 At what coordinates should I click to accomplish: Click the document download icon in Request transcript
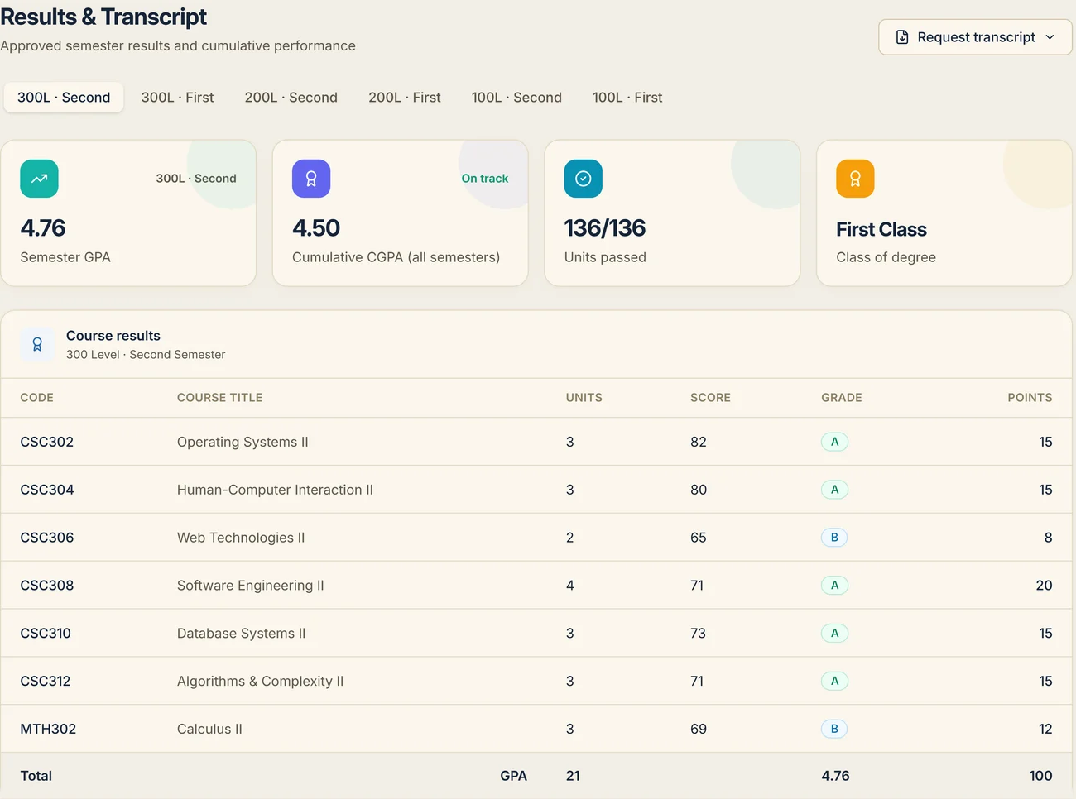[x=902, y=37]
